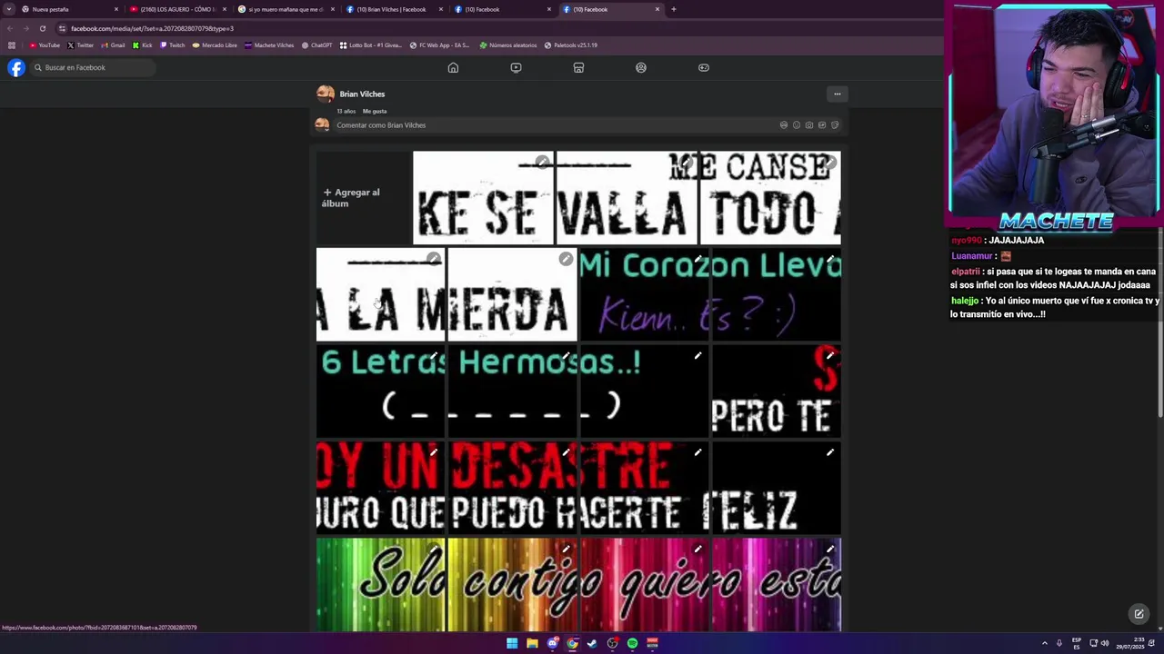
Task: Open Spotify from taskbar
Action: coord(632,643)
